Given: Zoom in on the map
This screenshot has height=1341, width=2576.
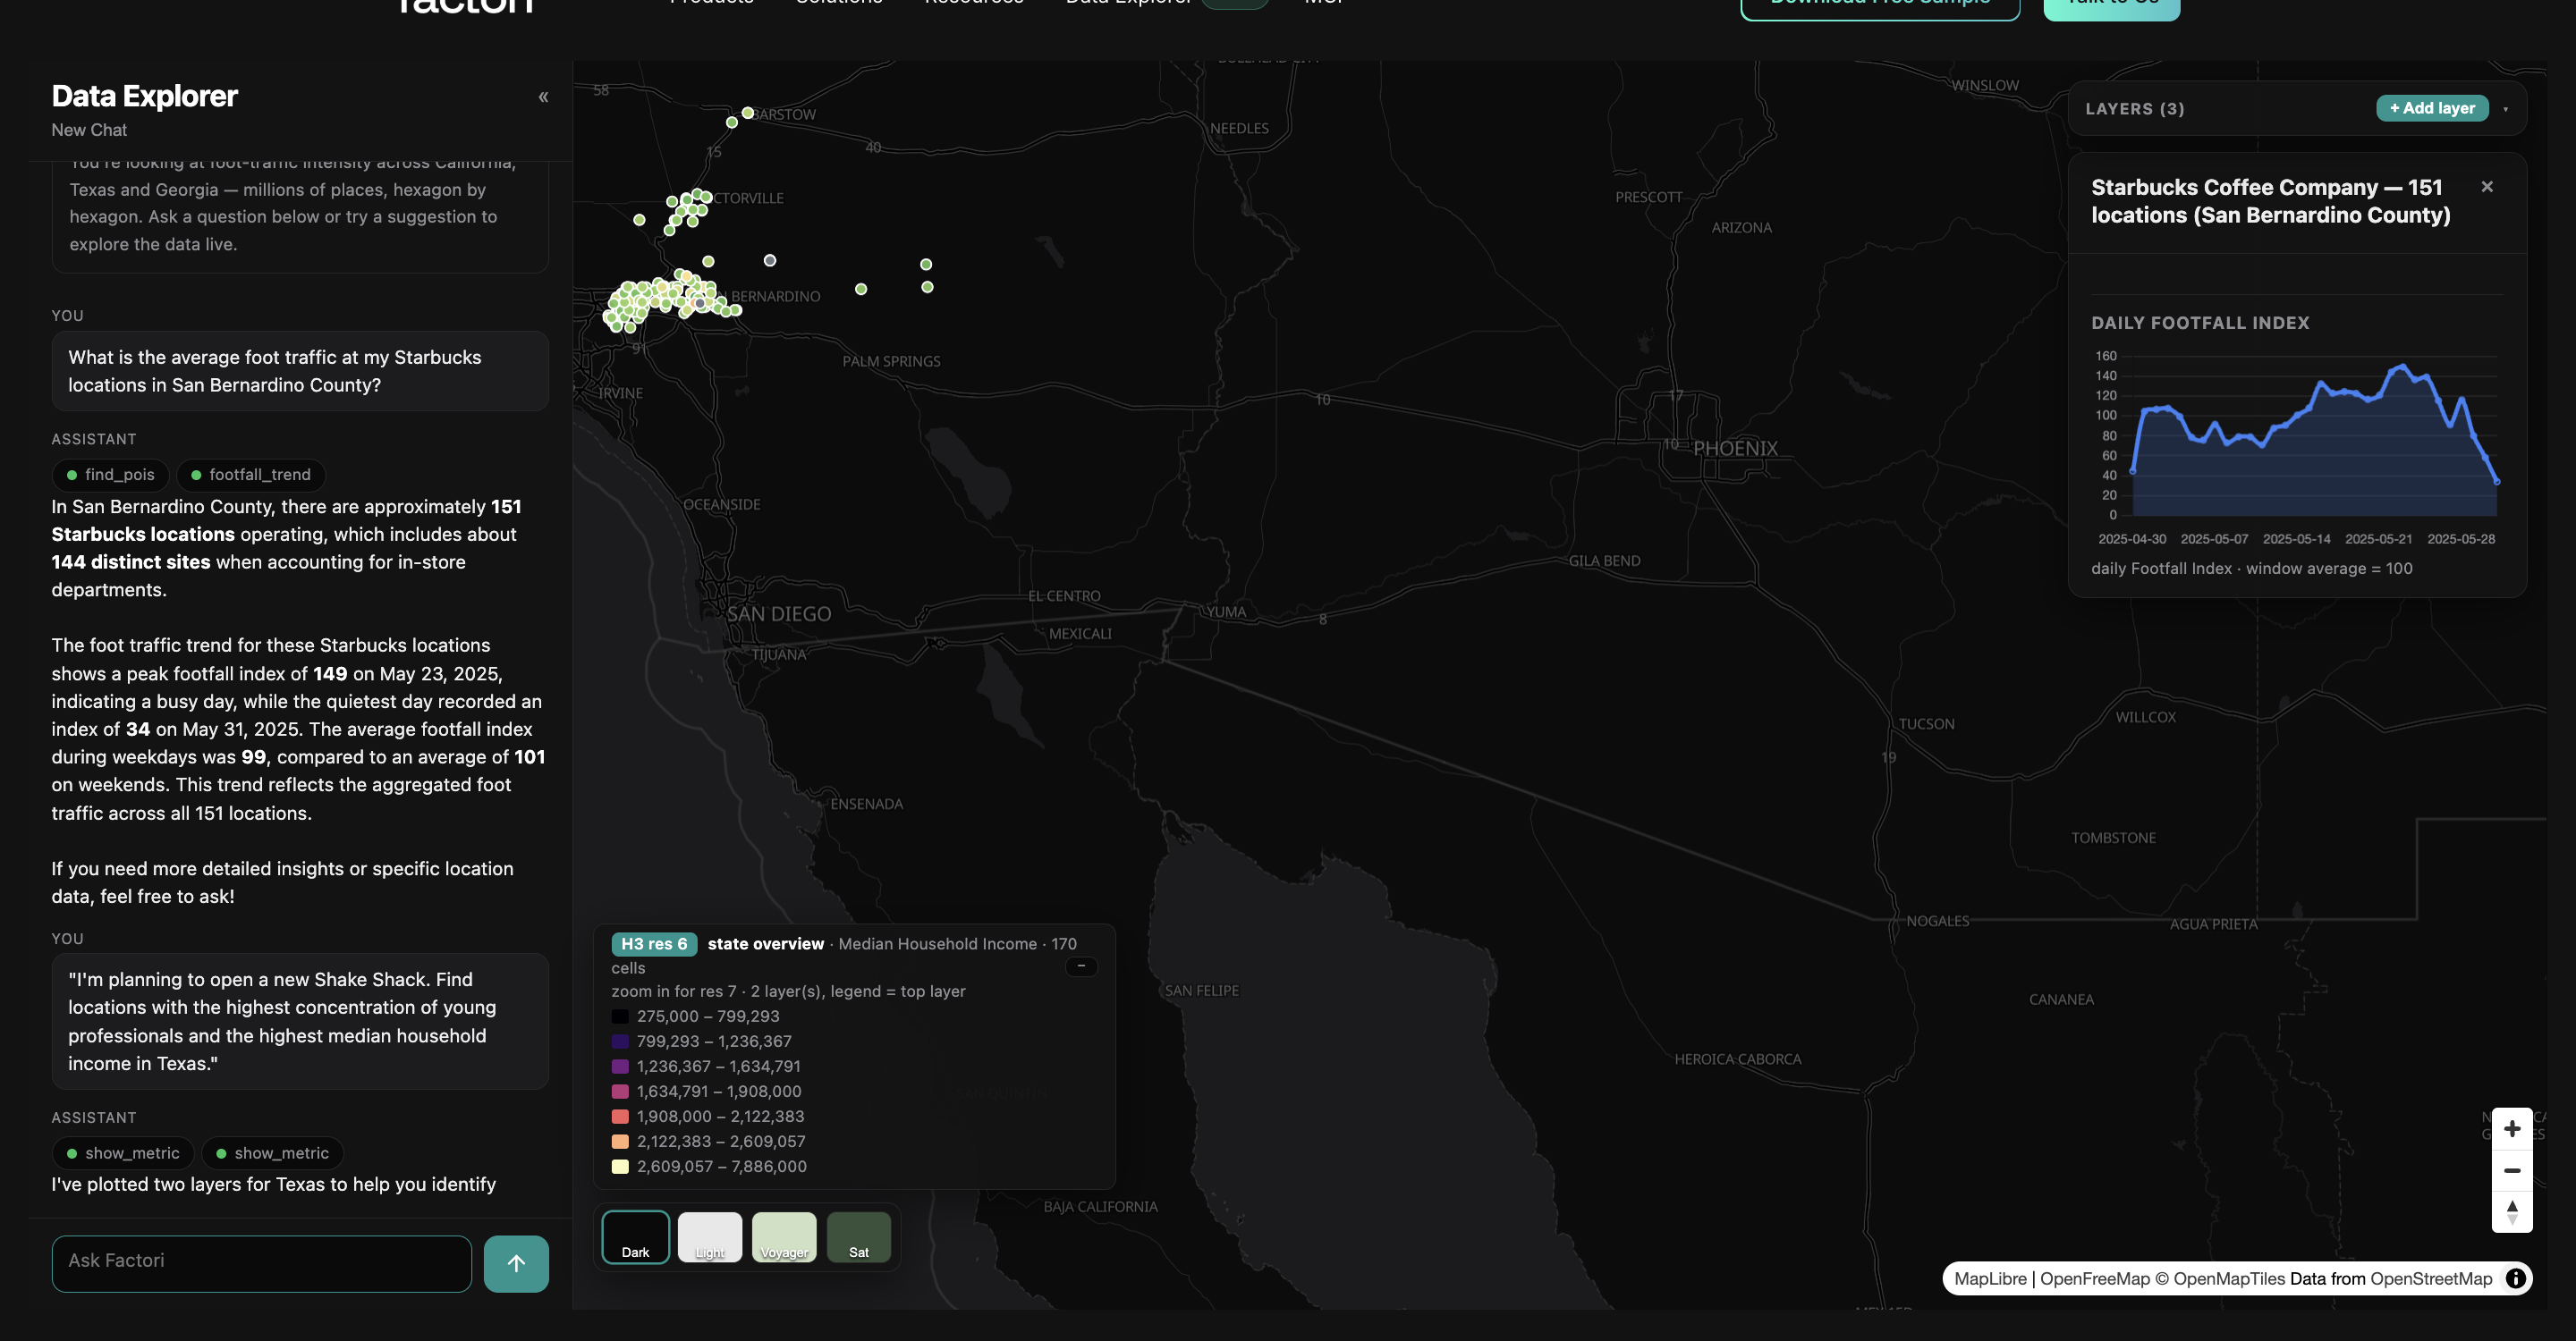Looking at the screenshot, I should pos(2512,1129).
